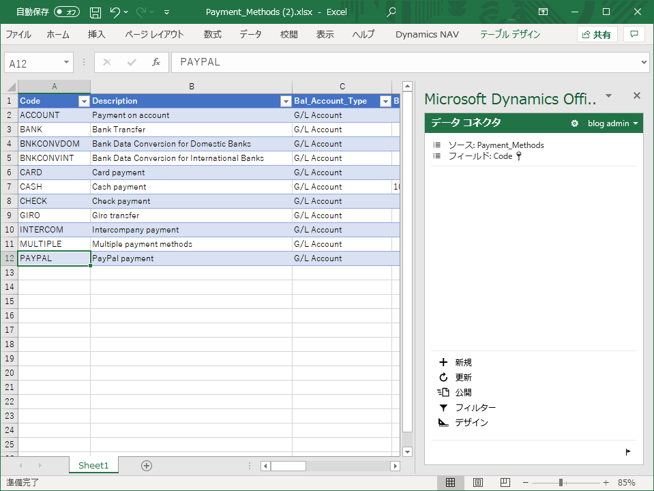Switch to Normal view in status bar
The width and height of the screenshot is (654, 491).
tap(451, 483)
